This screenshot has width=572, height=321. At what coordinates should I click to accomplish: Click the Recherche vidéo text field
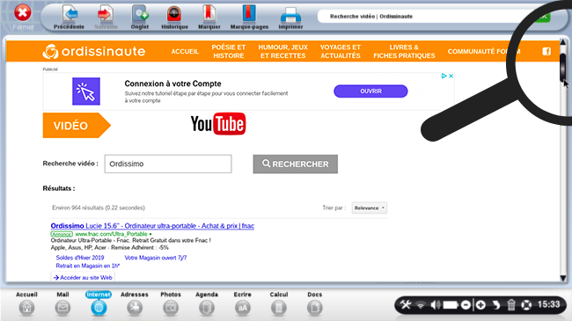click(x=168, y=164)
